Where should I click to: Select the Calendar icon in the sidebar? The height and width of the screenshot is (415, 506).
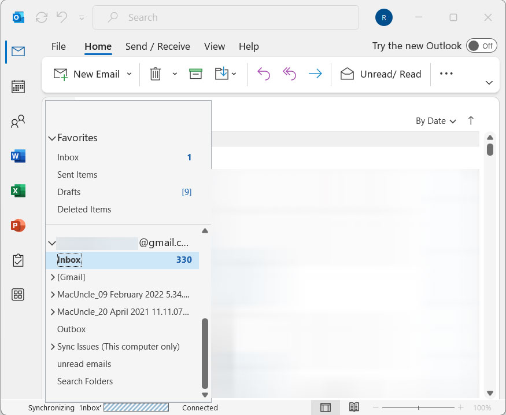(17, 86)
